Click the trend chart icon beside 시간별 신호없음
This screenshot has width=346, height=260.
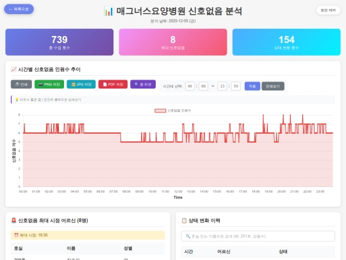coord(13,69)
